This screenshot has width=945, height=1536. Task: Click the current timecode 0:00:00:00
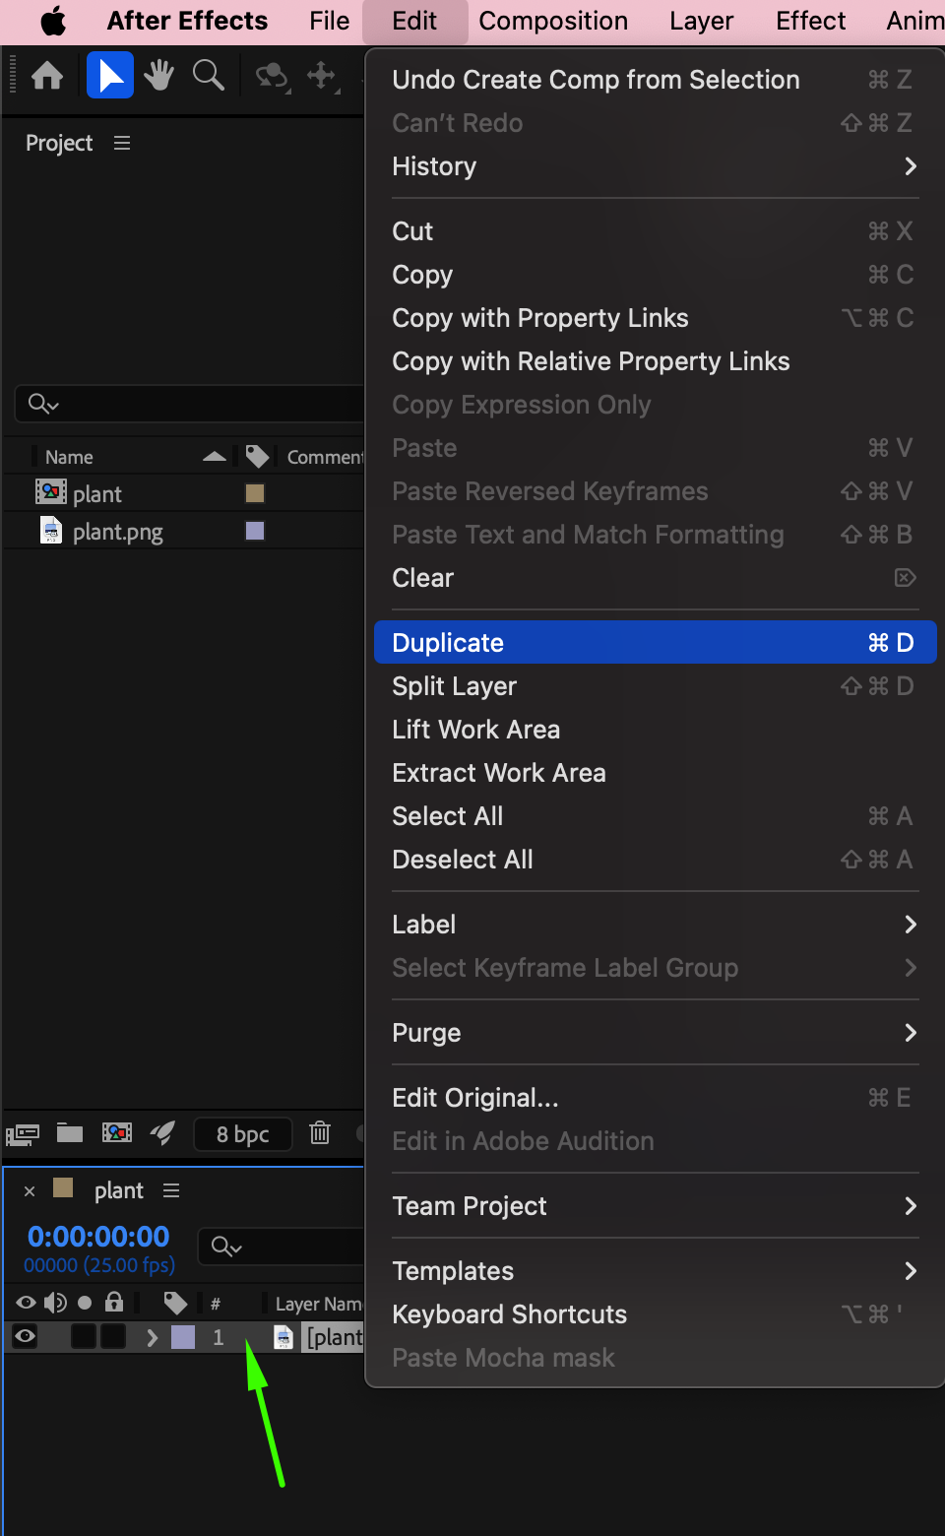(x=98, y=1236)
